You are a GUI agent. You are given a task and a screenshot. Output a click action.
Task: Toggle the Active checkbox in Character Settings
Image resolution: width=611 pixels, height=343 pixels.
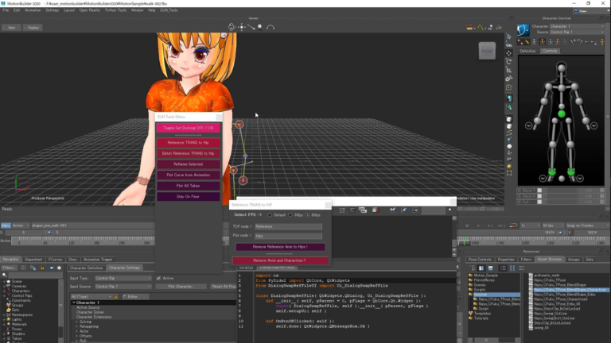[157, 278]
